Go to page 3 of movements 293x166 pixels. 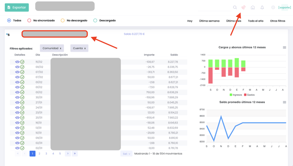point(46,154)
